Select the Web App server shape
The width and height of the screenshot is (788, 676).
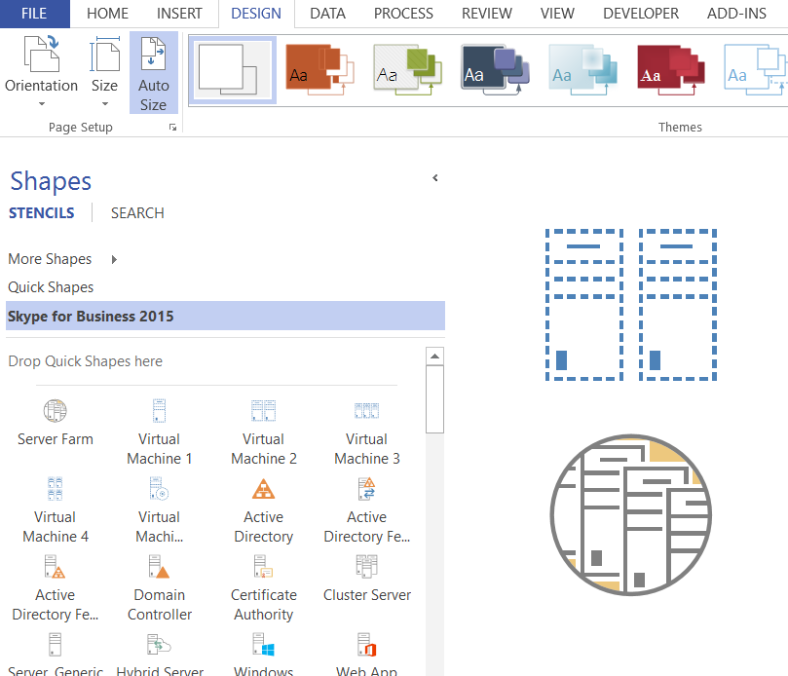(367, 654)
